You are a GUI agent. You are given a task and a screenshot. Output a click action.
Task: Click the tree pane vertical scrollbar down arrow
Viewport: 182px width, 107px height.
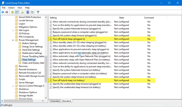(x=46, y=98)
